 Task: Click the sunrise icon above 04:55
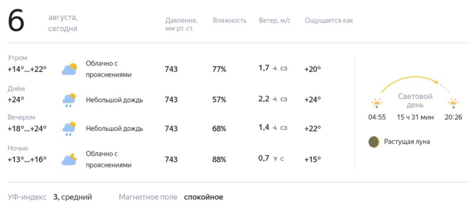(377, 103)
